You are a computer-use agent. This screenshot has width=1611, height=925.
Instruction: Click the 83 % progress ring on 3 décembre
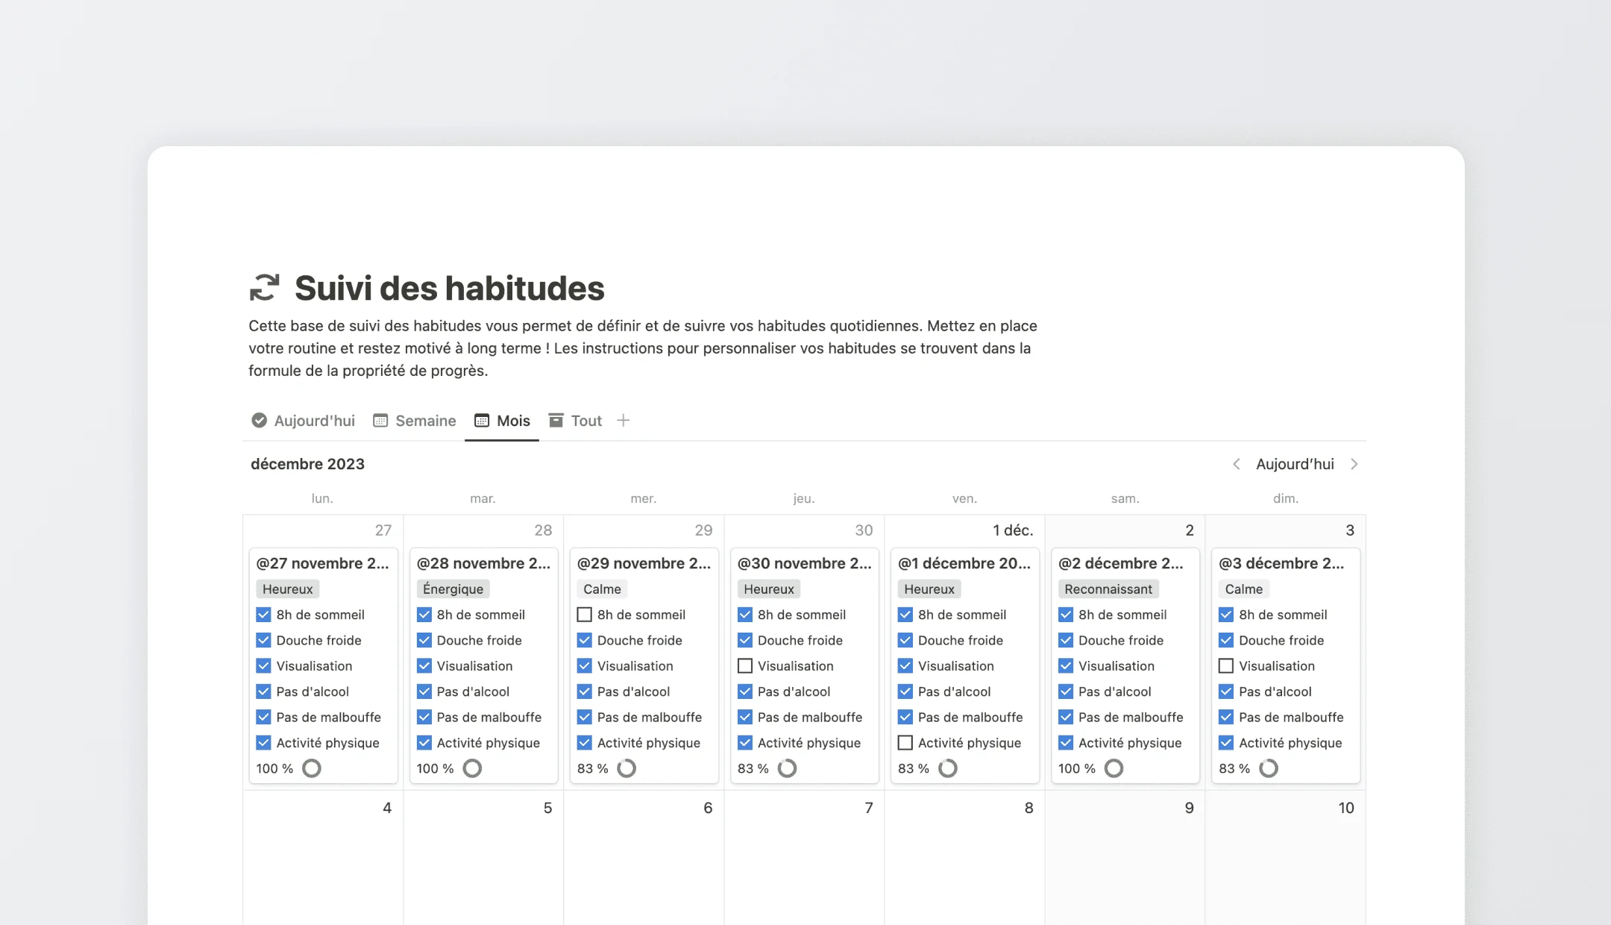pyautogui.click(x=1269, y=768)
